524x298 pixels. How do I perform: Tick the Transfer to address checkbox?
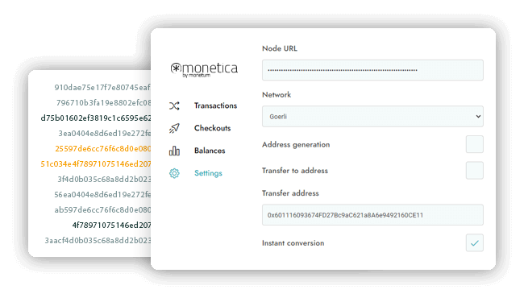pyautogui.click(x=475, y=170)
